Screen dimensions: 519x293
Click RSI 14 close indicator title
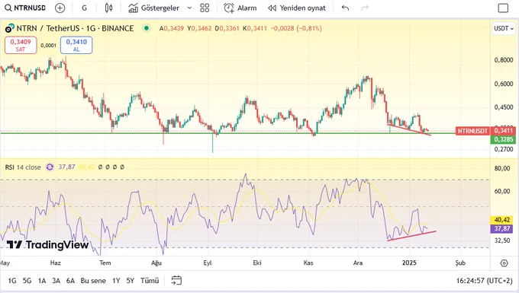(23, 167)
